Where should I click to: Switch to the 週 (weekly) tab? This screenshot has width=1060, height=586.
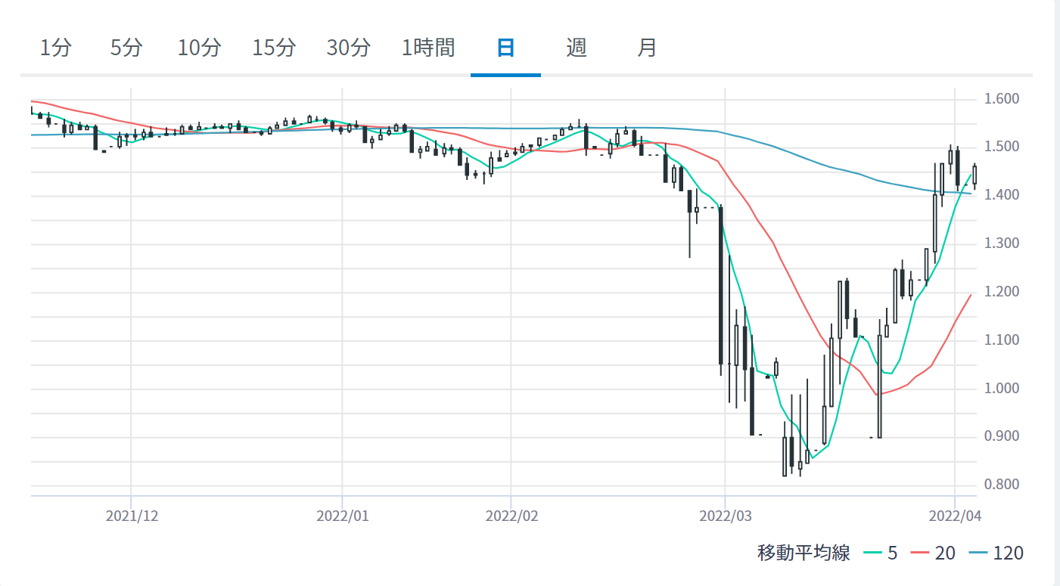pos(576,48)
